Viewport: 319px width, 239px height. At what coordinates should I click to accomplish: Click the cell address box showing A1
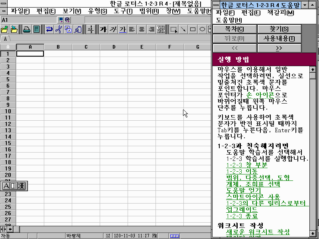(29, 20)
